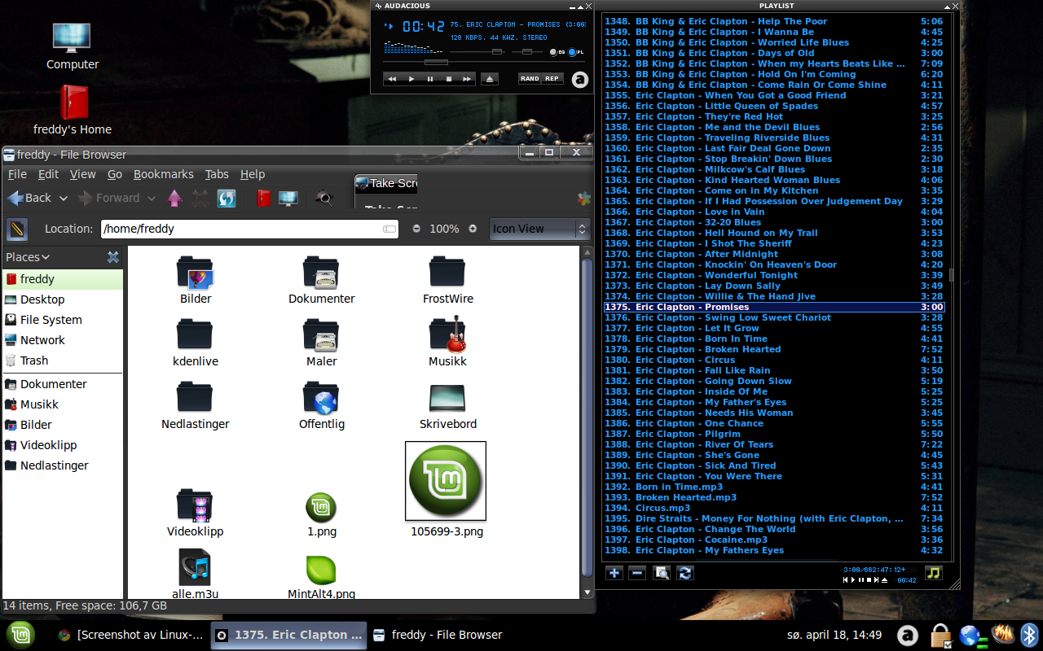Screen dimensions: 1043x651
Task: Go to the previous track in the Audacious player
Action: (392, 79)
